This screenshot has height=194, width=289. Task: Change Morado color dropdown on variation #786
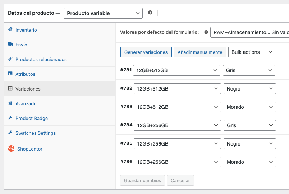pos(249,162)
